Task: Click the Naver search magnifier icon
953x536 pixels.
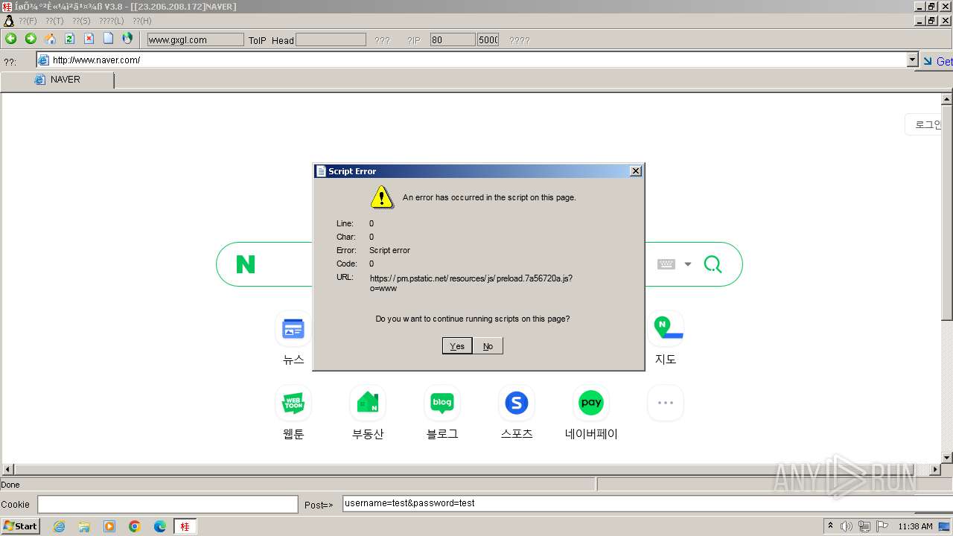Action: [713, 264]
